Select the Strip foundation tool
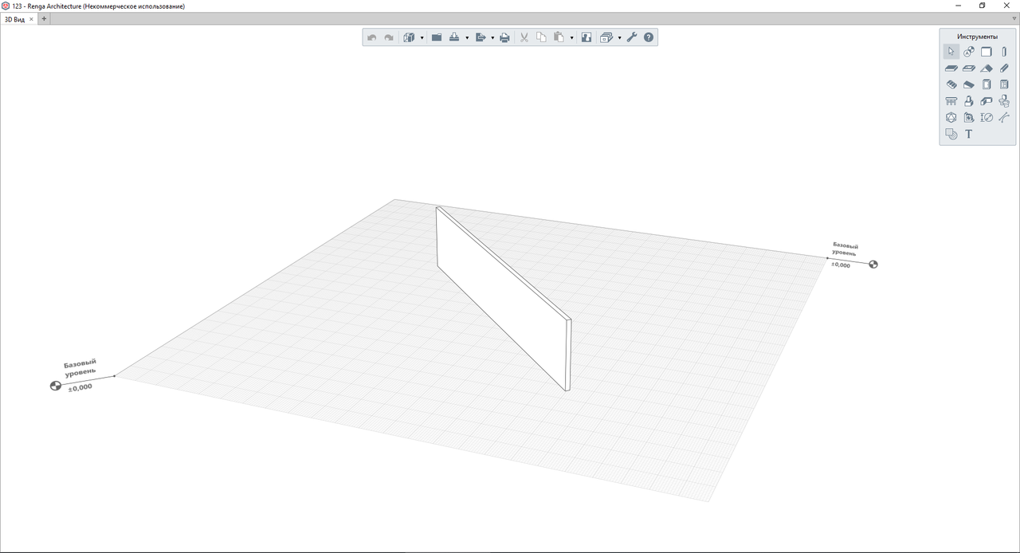1020x553 pixels. coord(987,101)
